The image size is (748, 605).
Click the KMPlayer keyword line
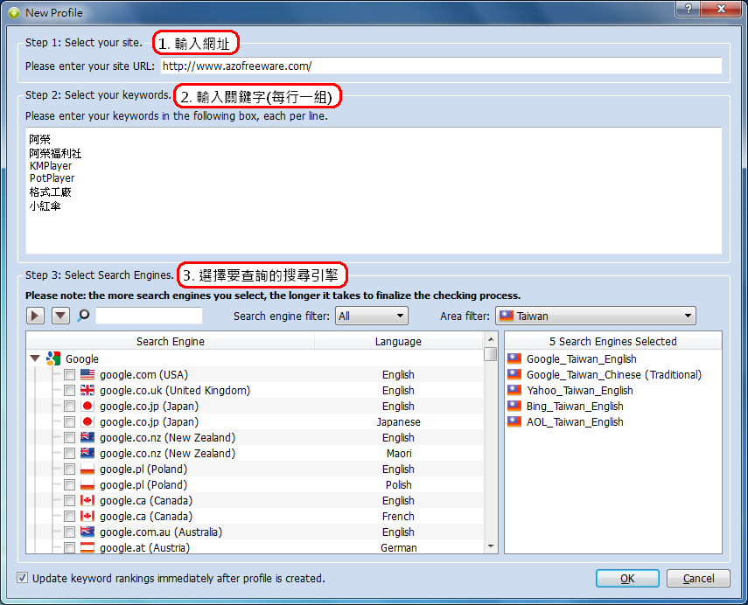tap(51, 165)
